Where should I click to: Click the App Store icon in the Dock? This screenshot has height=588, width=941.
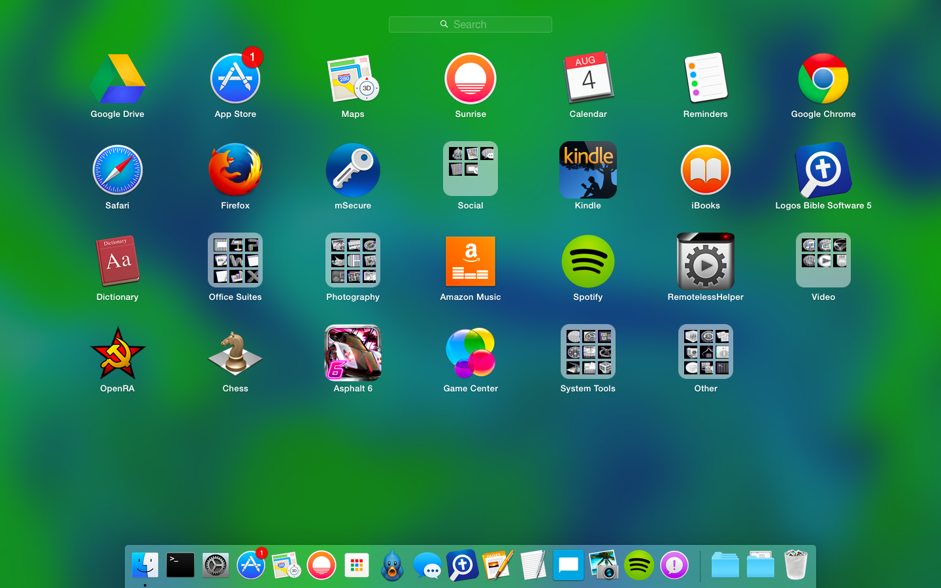tap(251, 565)
